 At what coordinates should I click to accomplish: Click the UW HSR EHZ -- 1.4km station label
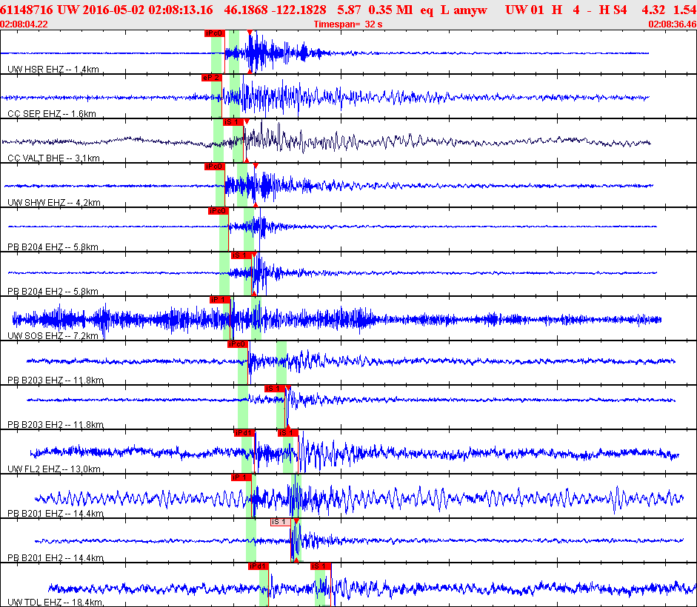(53, 70)
